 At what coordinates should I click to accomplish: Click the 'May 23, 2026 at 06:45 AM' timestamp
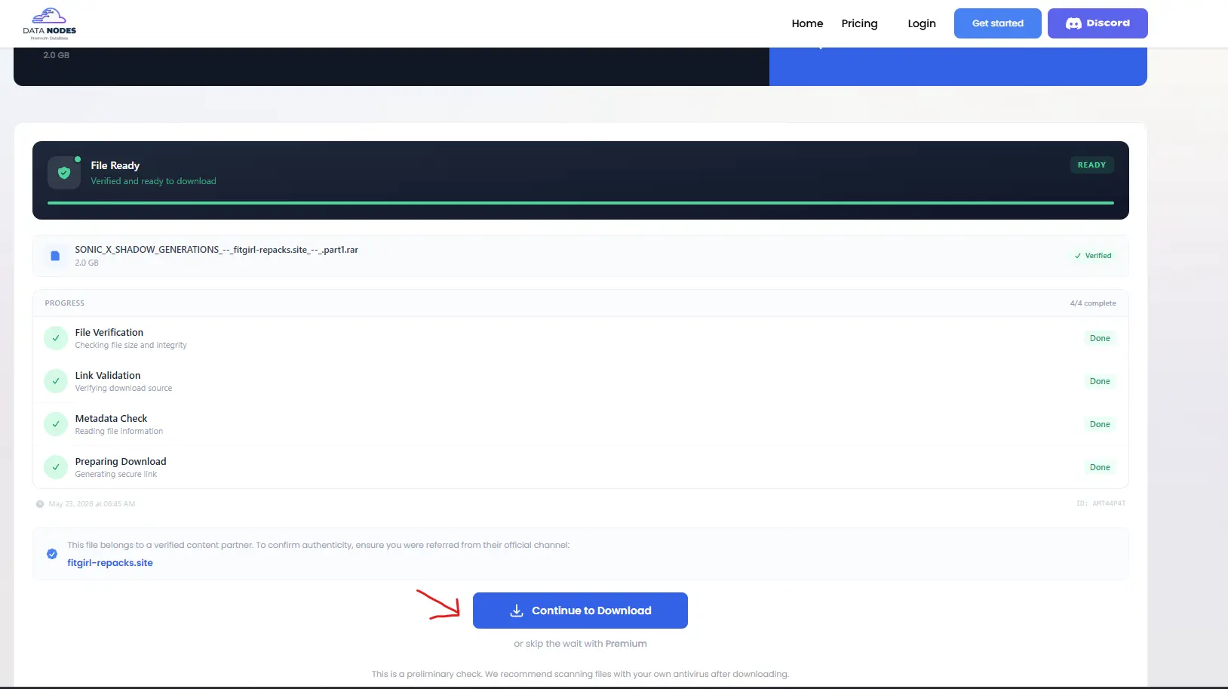coord(92,504)
